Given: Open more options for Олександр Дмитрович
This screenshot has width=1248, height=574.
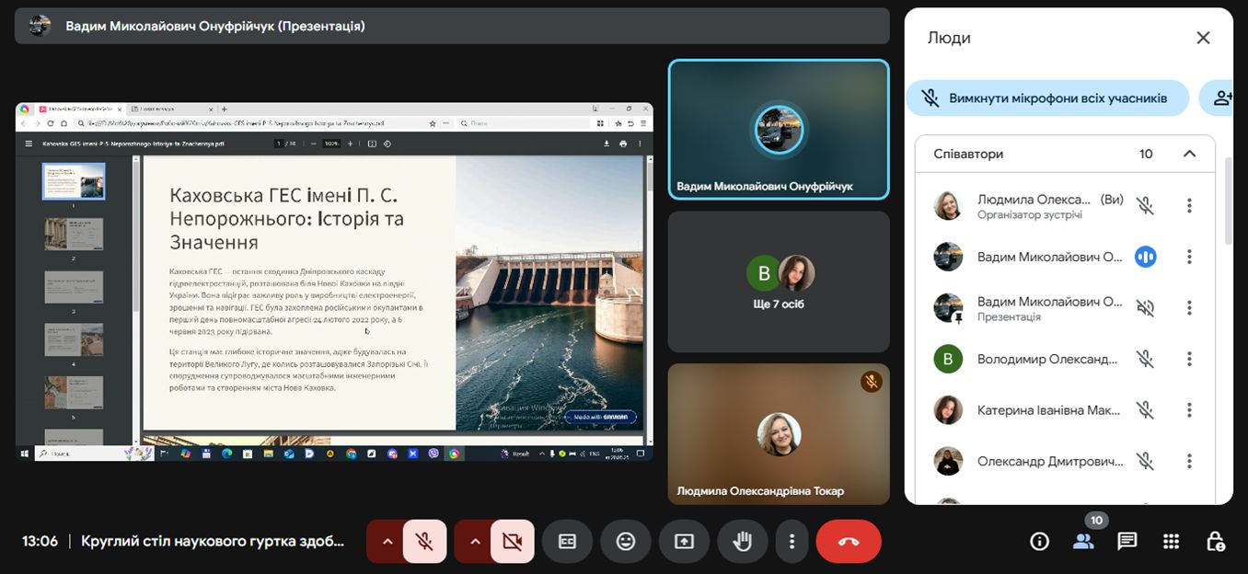Looking at the screenshot, I should (1189, 461).
